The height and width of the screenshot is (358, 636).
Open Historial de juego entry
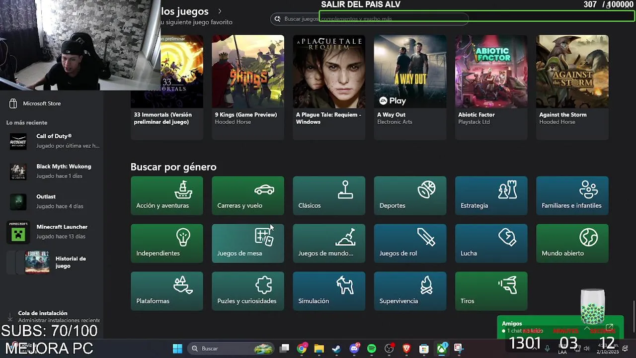(x=52, y=262)
